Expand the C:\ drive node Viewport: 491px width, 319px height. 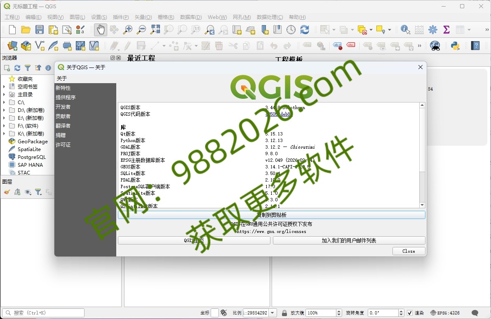[4, 102]
